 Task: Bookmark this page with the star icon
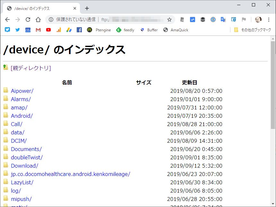click(x=169, y=20)
